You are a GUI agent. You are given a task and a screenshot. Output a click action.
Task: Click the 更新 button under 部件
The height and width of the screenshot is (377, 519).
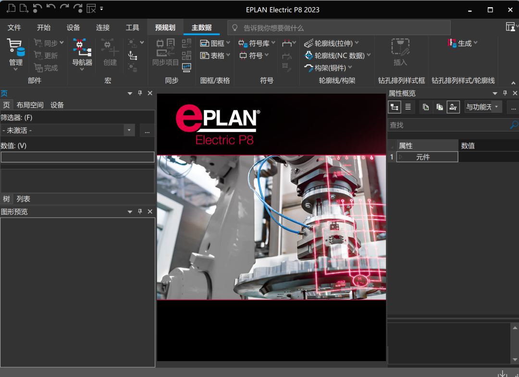pos(47,55)
